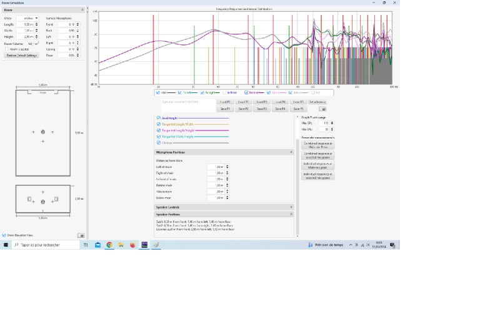Open the Java app taskbar icon
This screenshot has width=500, height=312.
click(156, 245)
